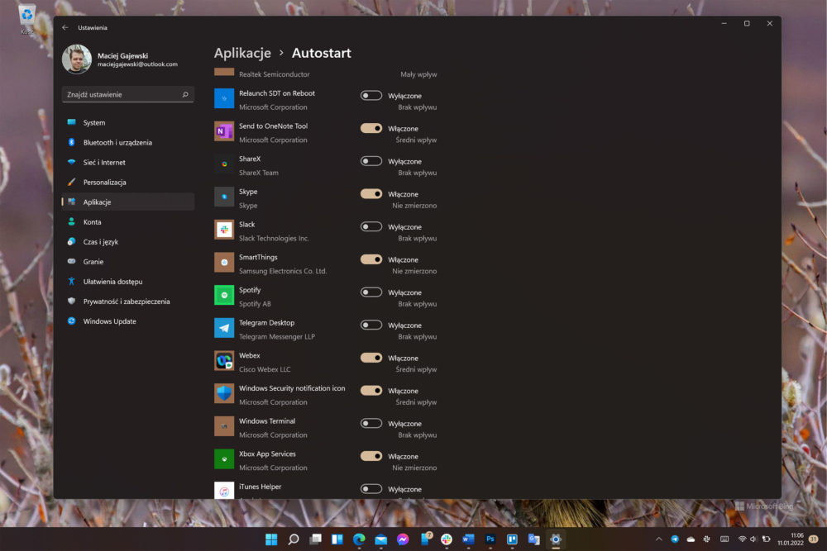Click the Znajdź ustawienie search field

(x=128, y=94)
